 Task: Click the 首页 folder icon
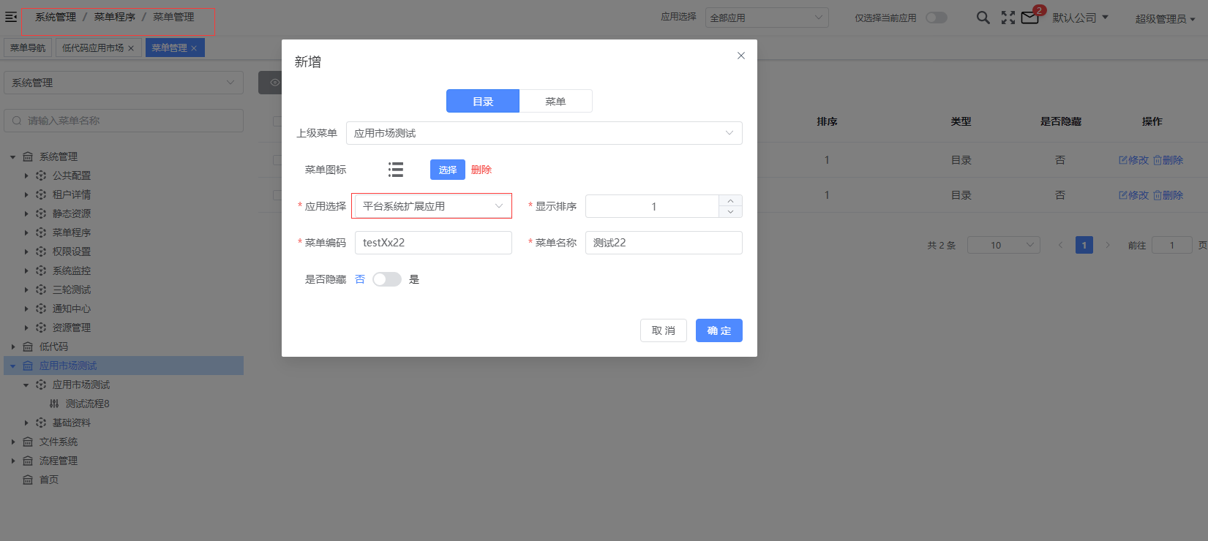pos(28,480)
